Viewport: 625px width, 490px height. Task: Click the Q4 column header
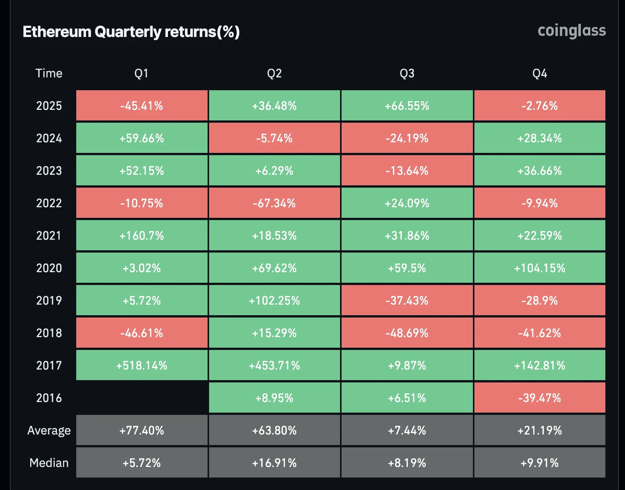[540, 73]
